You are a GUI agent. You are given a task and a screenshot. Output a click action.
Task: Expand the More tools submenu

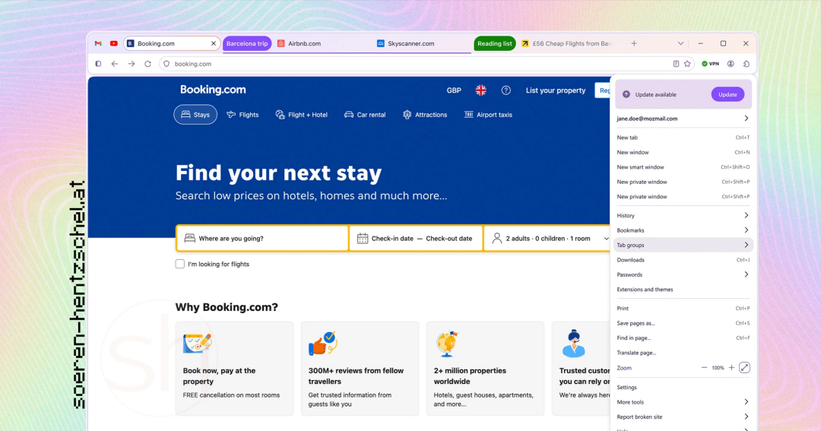(x=683, y=402)
